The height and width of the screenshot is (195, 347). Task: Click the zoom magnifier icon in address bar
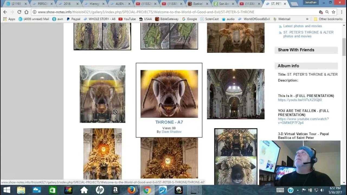[x=327, y=12]
